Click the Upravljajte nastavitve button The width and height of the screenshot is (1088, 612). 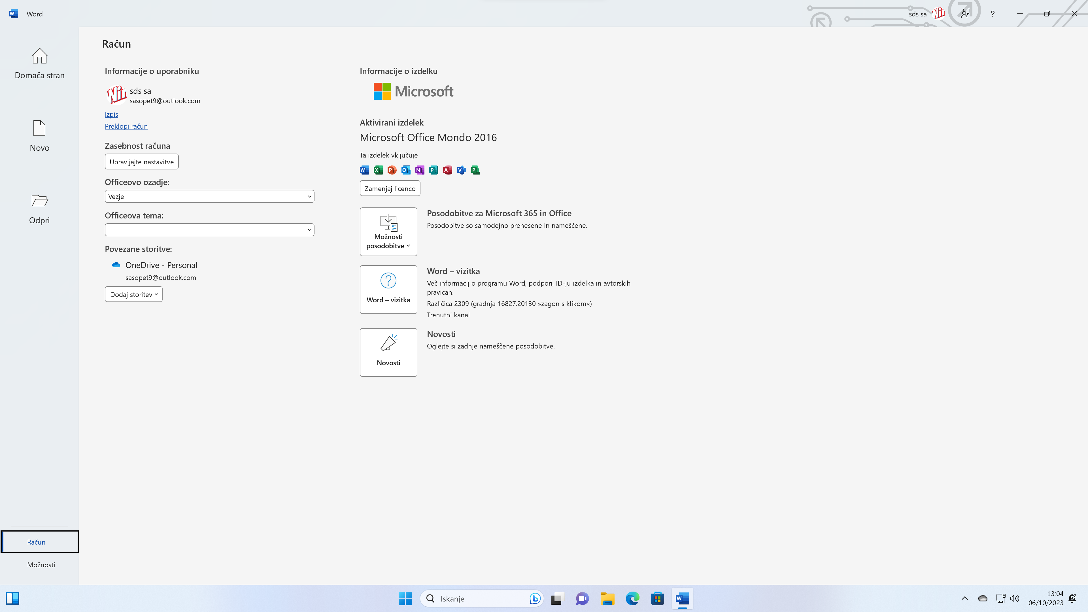(x=141, y=162)
